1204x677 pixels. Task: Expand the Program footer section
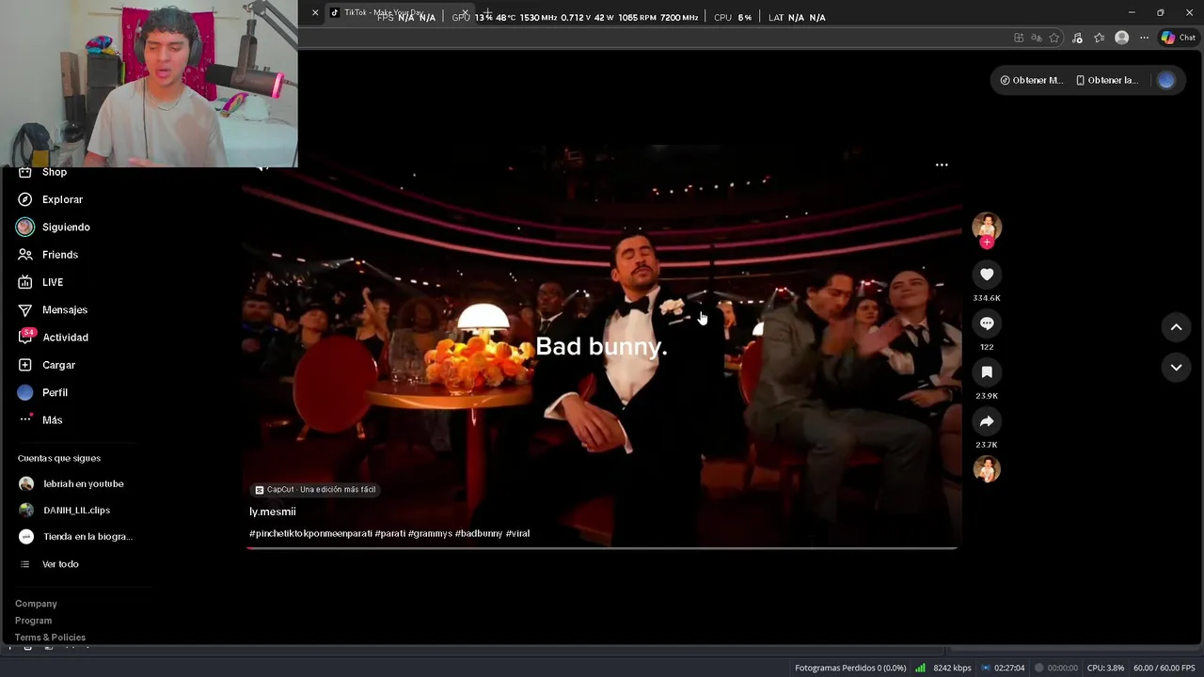tap(33, 621)
